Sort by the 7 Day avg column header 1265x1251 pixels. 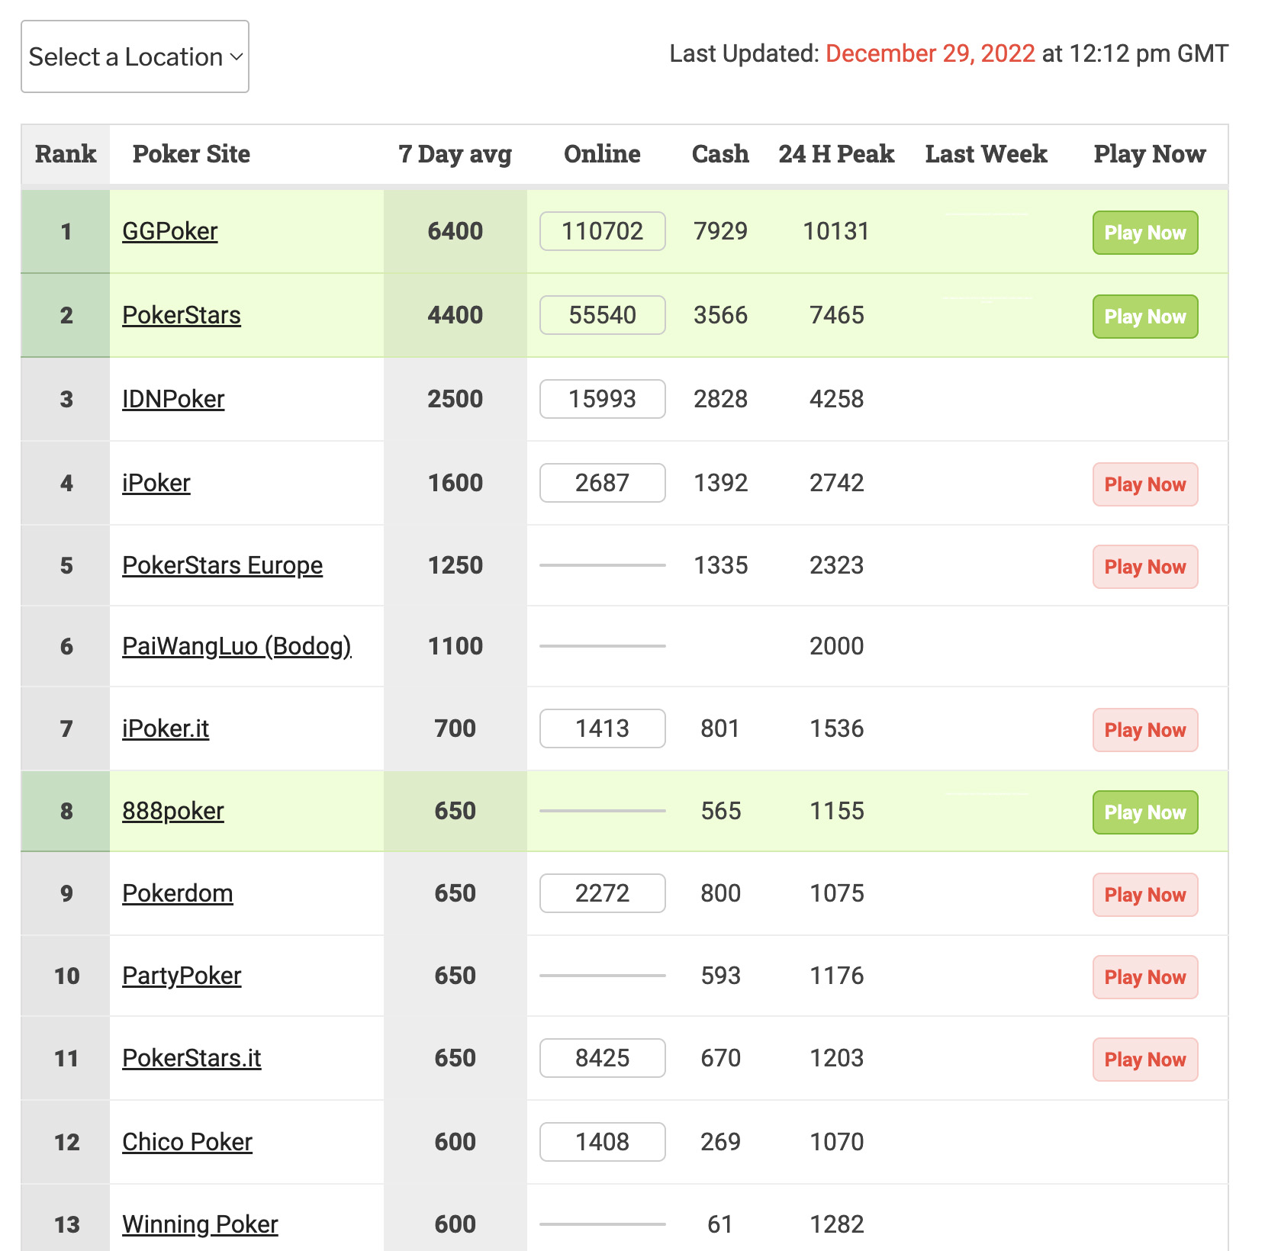[x=455, y=154]
